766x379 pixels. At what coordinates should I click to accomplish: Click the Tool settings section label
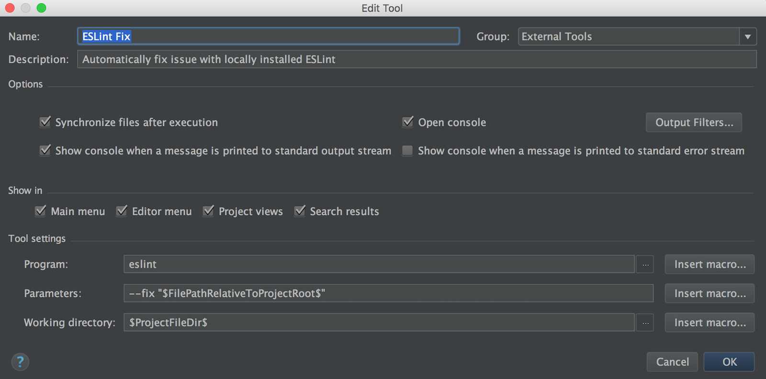[37, 238]
